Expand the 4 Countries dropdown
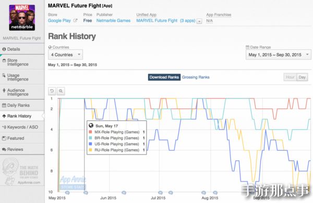Viewport: 313px width, 203px height. coord(66,55)
